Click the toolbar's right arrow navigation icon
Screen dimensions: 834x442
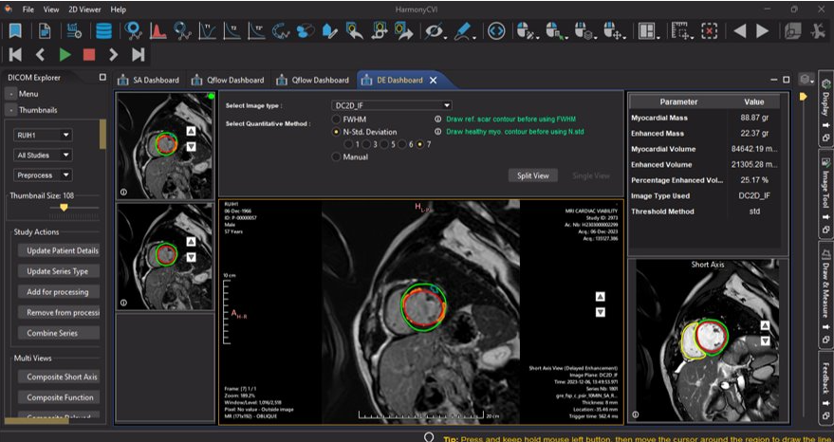[x=762, y=31]
